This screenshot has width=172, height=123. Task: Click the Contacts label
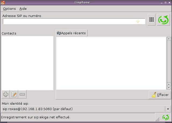click(9, 33)
